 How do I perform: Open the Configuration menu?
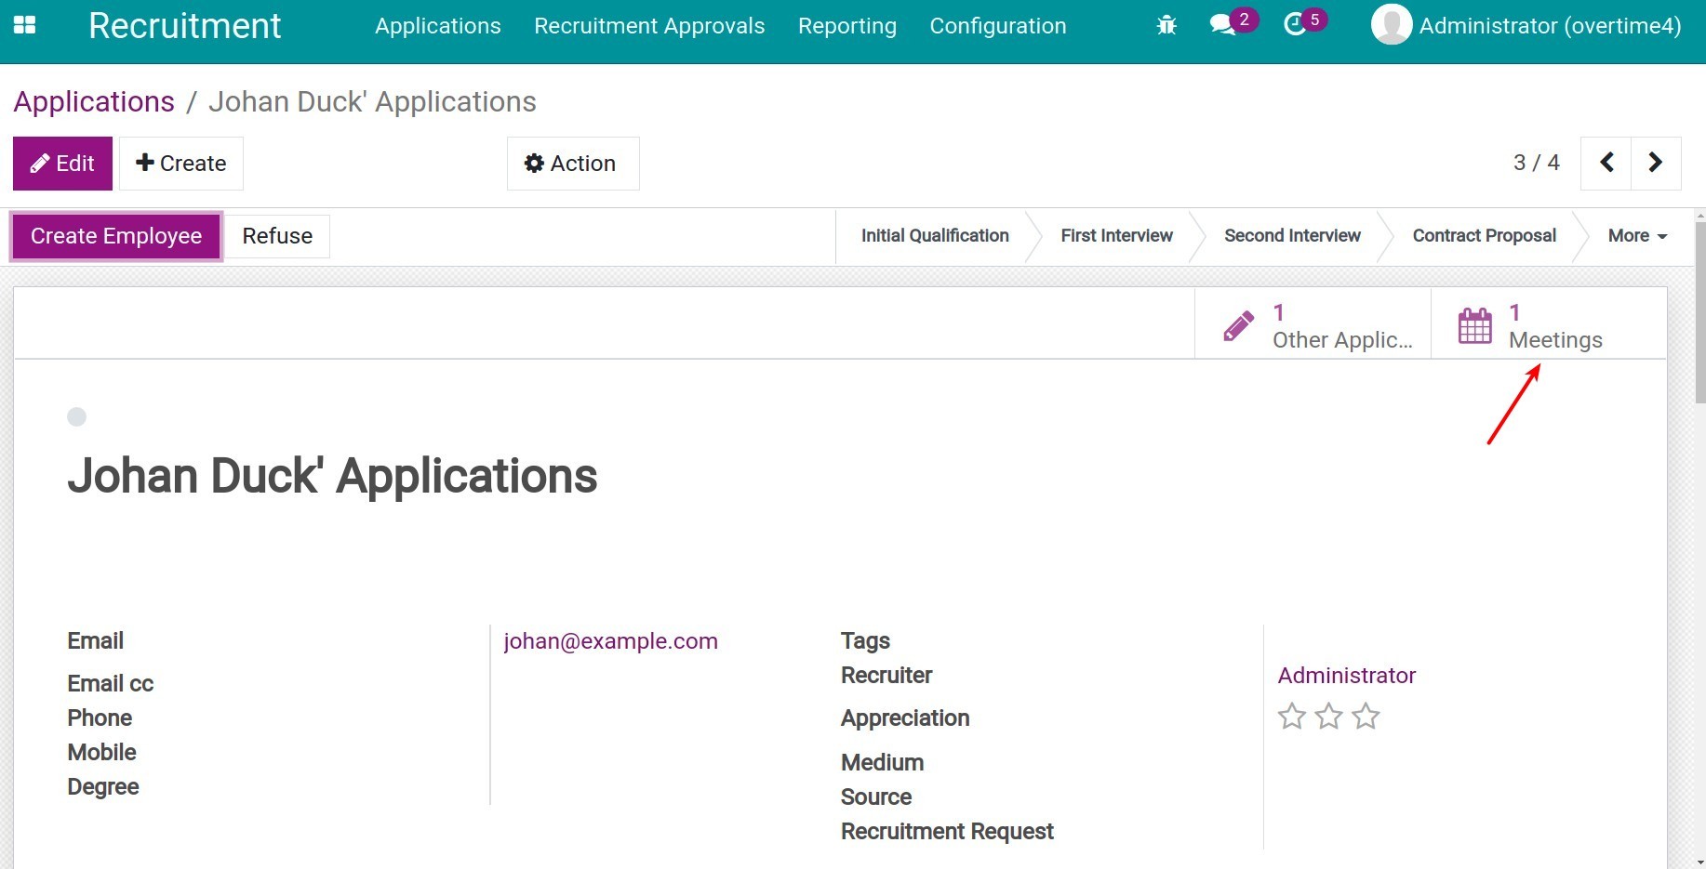pos(997,26)
